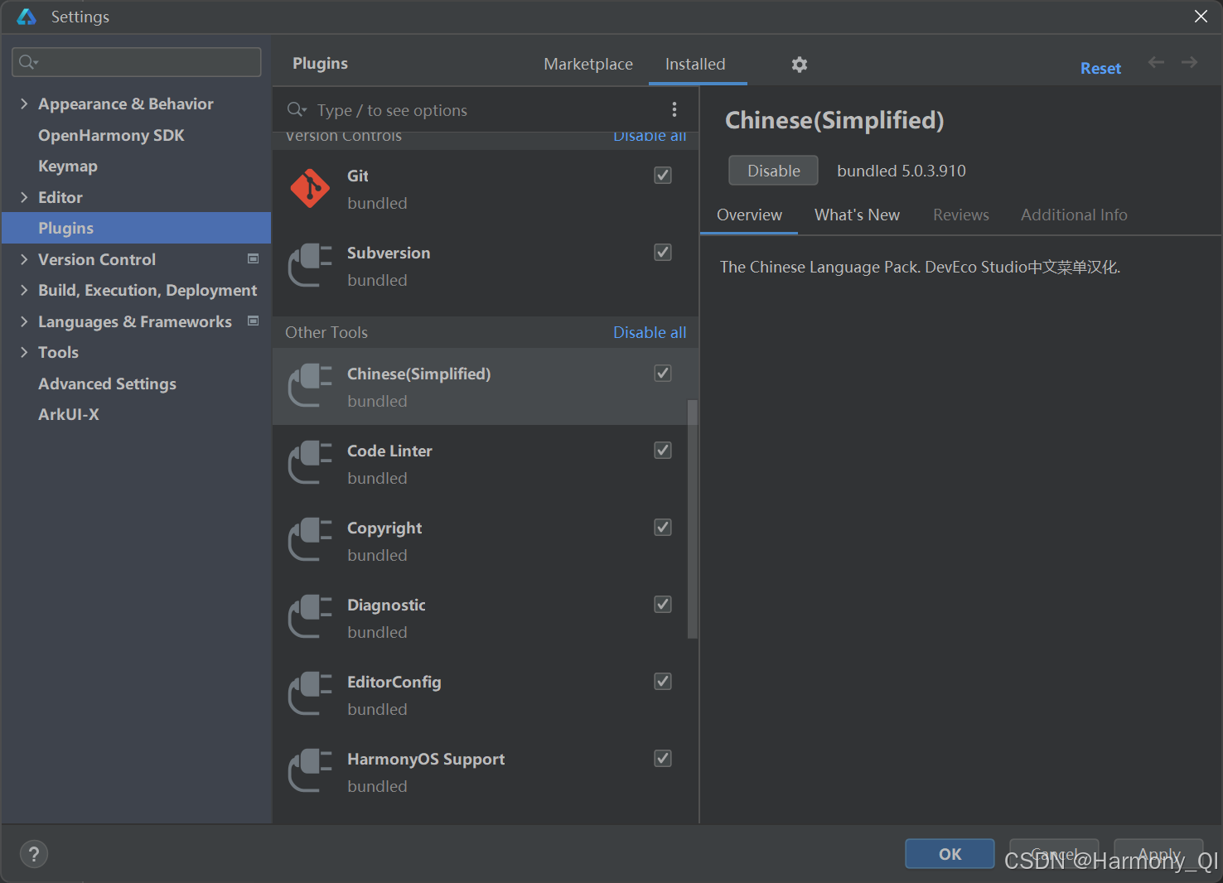Click the Version Control project-level settings icon
This screenshot has height=883, width=1223.
tap(254, 258)
